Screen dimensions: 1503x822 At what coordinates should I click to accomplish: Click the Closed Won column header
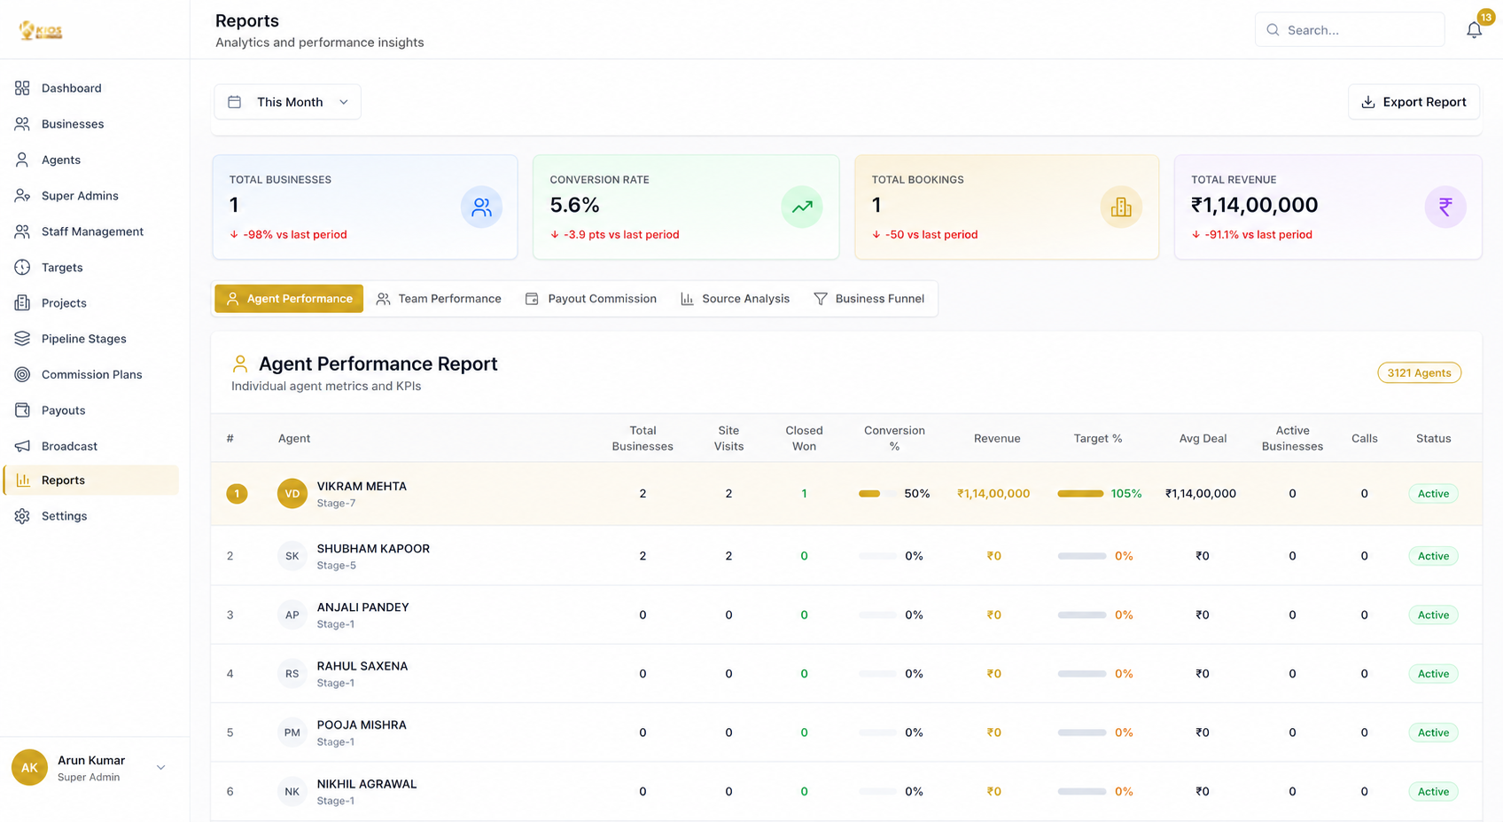804,438
